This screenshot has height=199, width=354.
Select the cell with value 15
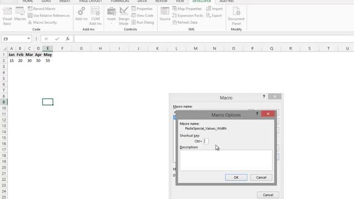click(12, 61)
